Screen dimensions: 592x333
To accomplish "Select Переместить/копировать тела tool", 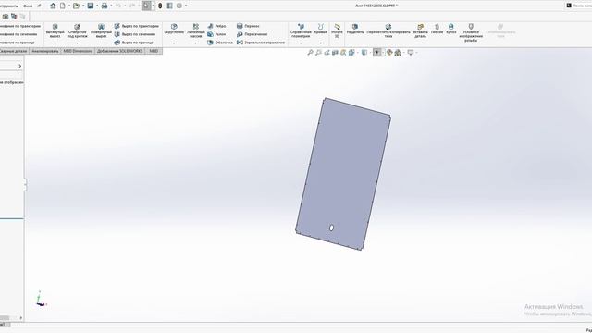I will pyautogui.click(x=388, y=31).
